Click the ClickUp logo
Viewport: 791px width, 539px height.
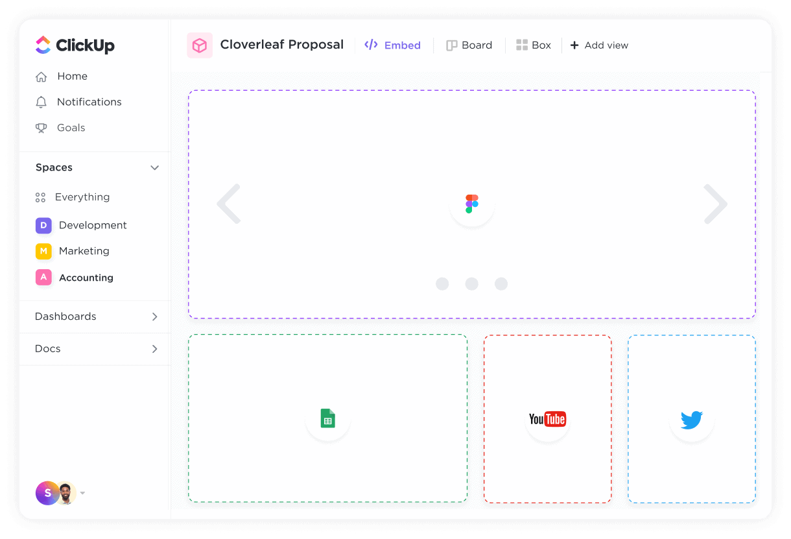[75, 45]
